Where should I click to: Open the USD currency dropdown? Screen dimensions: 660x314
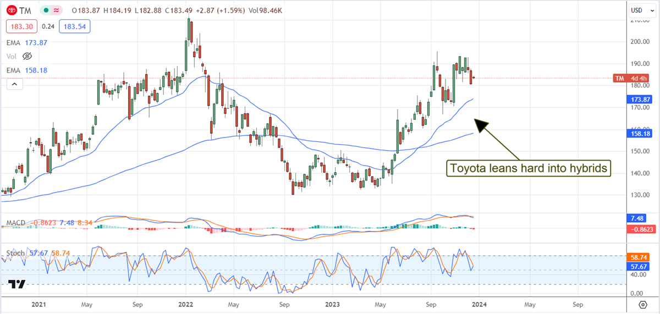[x=643, y=10]
